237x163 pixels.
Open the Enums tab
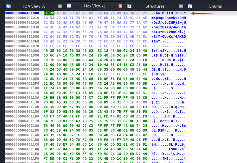click(x=215, y=6)
